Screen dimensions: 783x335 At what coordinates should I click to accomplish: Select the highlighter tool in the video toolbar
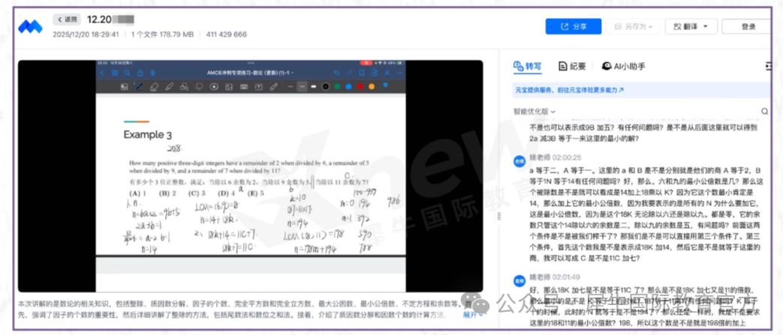coord(169,86)
